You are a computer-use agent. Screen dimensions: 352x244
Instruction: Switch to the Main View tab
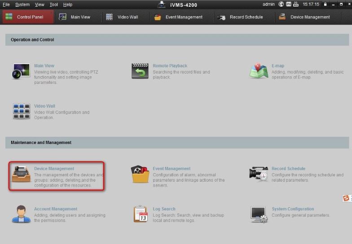click(x=78, y=17)
